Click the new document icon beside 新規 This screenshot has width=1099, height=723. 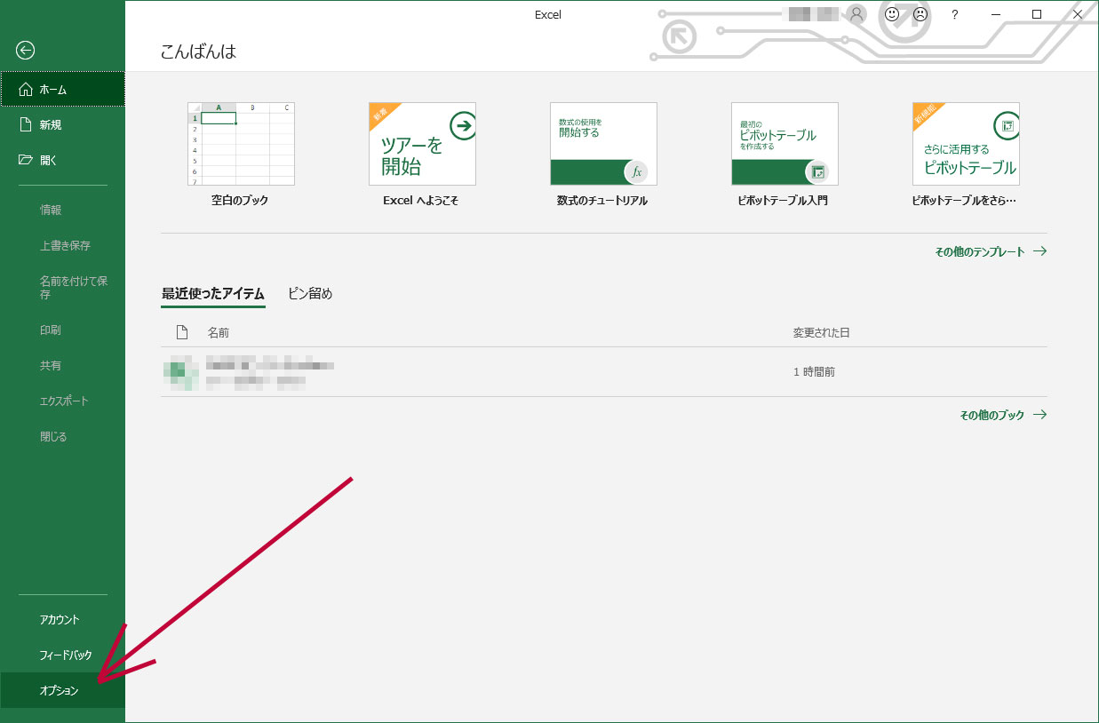[25, 124]
